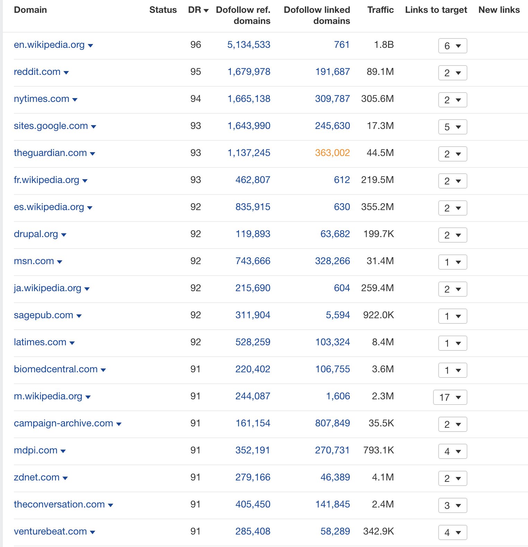Viewport: 528px width, 547px height.
Task: Open the 761 linked domains link
Action: click(x=342, y=45)
